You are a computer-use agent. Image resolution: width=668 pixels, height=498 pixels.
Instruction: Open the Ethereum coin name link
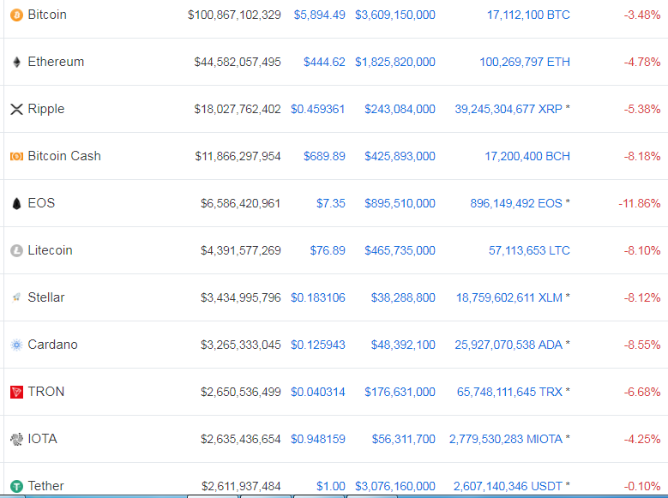[56, 62]
